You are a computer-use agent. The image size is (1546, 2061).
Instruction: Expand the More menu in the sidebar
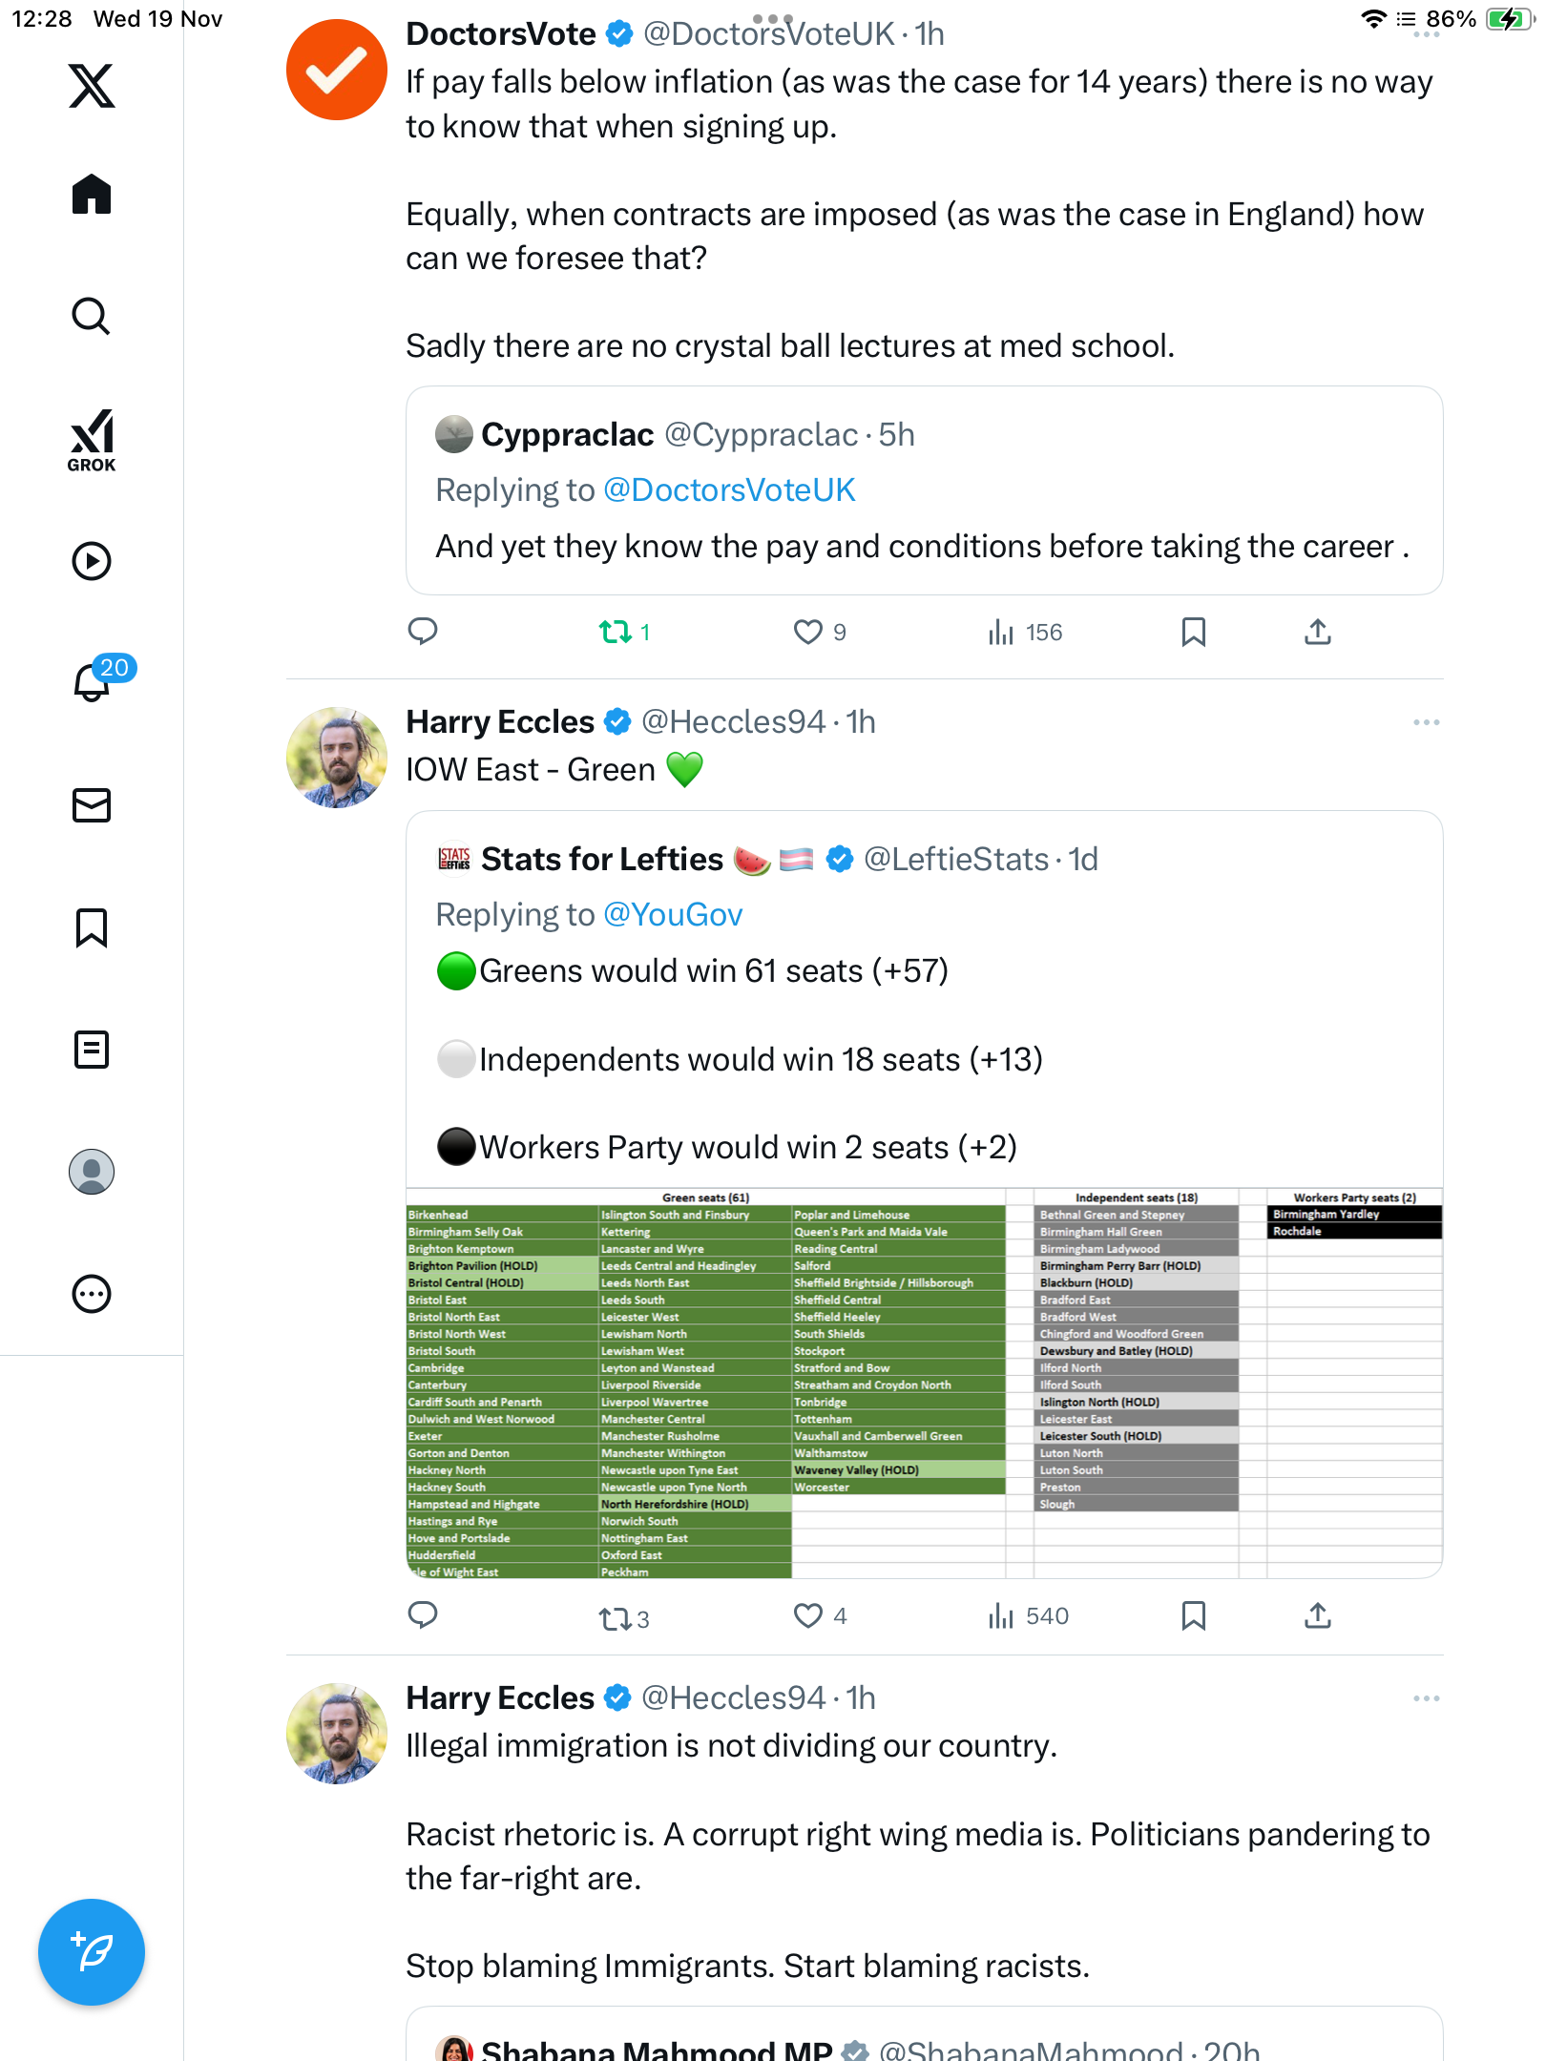pyautogui.click(x=92, y=1294)
